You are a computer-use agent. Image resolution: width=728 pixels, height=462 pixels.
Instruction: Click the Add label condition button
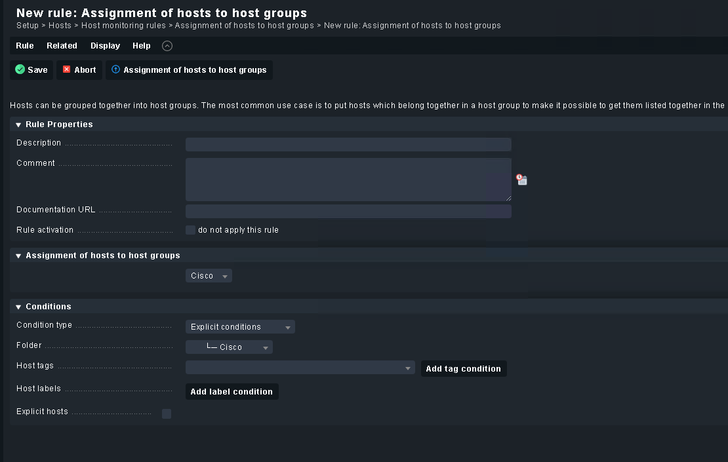coord(232,392)
